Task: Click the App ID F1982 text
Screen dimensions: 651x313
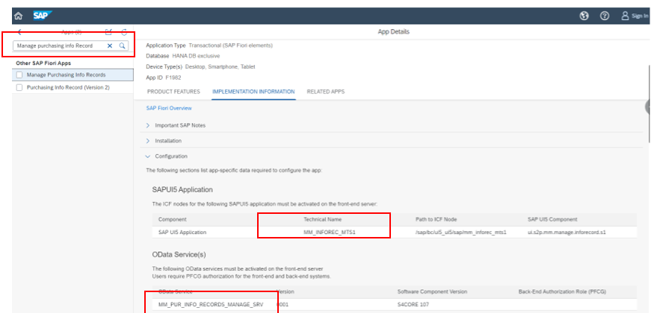Action: pos(164,78)
